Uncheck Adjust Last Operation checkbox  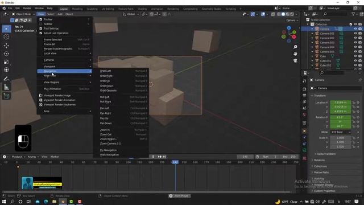coord(40,33)
